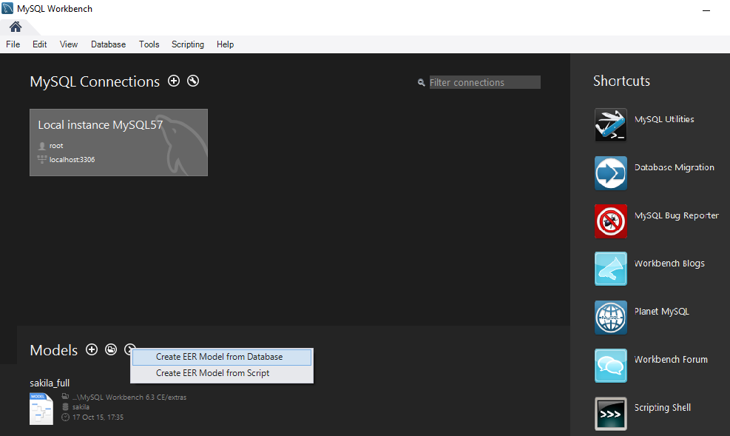
Task: Click the sakila schema name under model
Action: point(81,407)
